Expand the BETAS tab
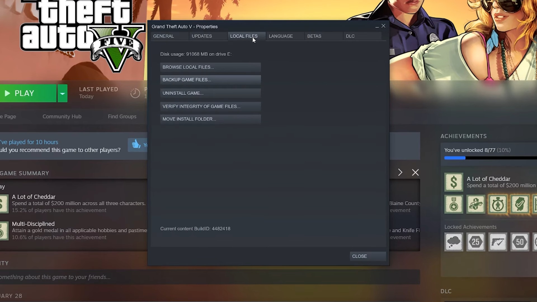 click(314, 36)
